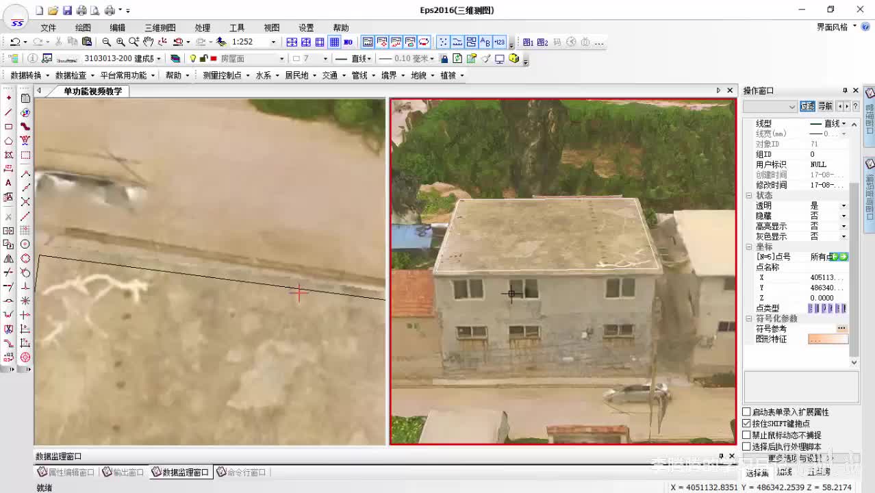This screenshot has height=493, width=875.
Task: Open the 工具 menu
Action: pyautogui.click(x=237, y=27)
